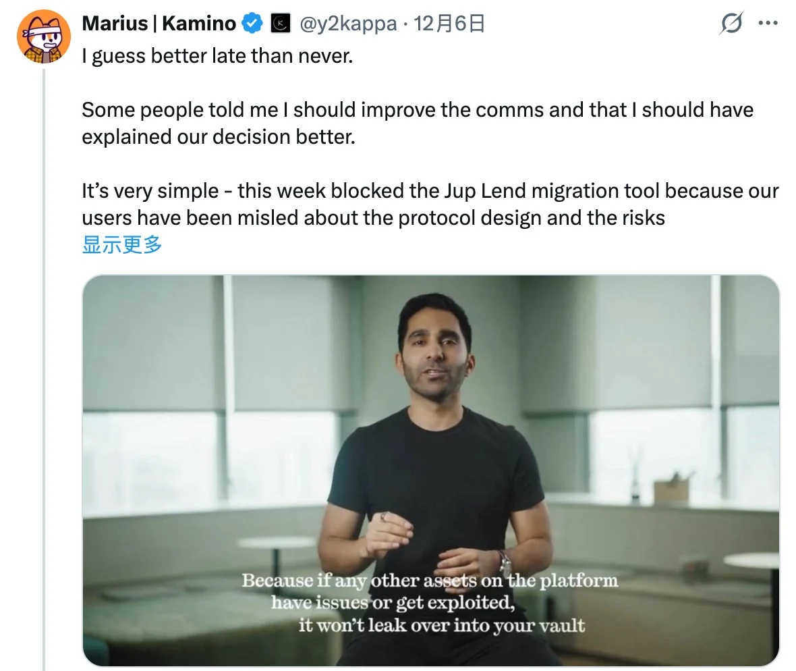796x671 pixels.
Task: Click the video subtitle "it won't leak over into your vault"
Action: [441, 625]
